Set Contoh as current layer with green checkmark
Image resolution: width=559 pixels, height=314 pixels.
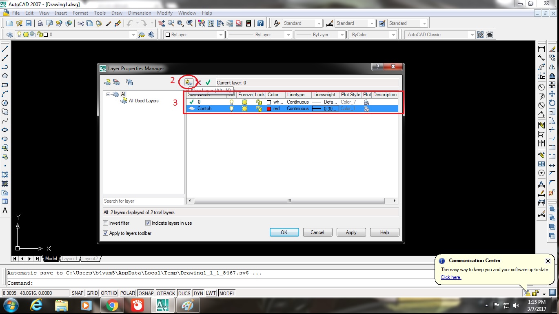(x=207, y=82)
